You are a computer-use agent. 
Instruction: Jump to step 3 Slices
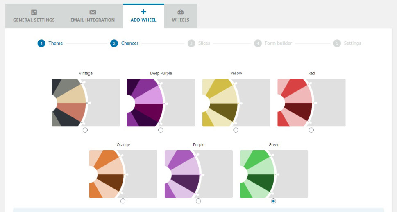tap(199, 43)
